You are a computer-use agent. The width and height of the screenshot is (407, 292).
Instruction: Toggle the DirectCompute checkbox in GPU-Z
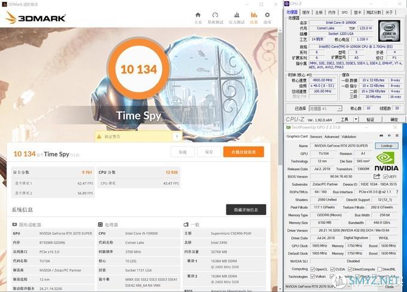(350, 269)
